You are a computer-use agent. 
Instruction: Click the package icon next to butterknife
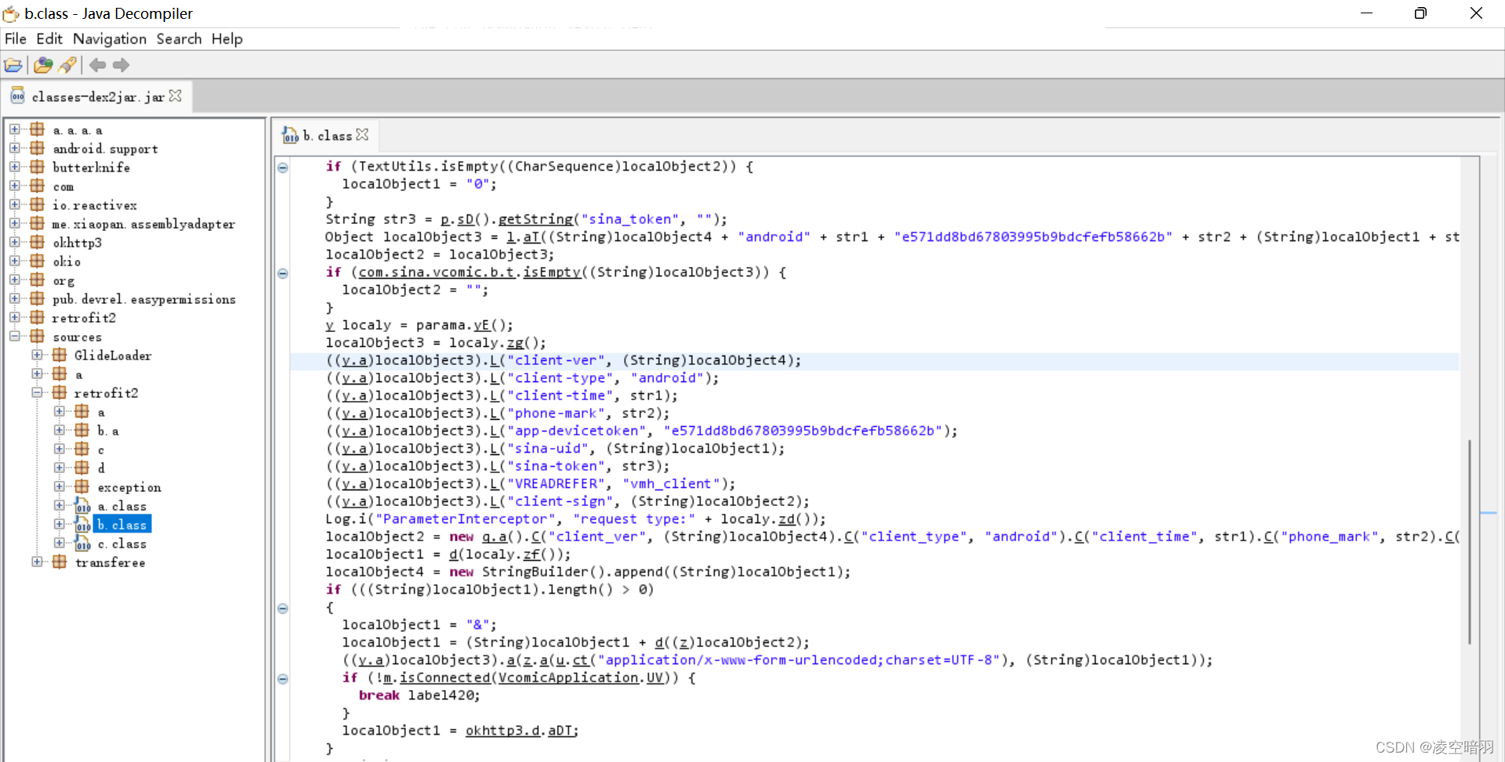(x=37, y=167)
